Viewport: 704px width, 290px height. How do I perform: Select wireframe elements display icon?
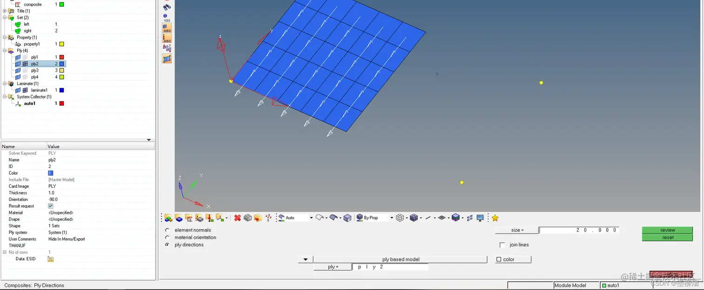pyautogui.click(x=399, y=217)
